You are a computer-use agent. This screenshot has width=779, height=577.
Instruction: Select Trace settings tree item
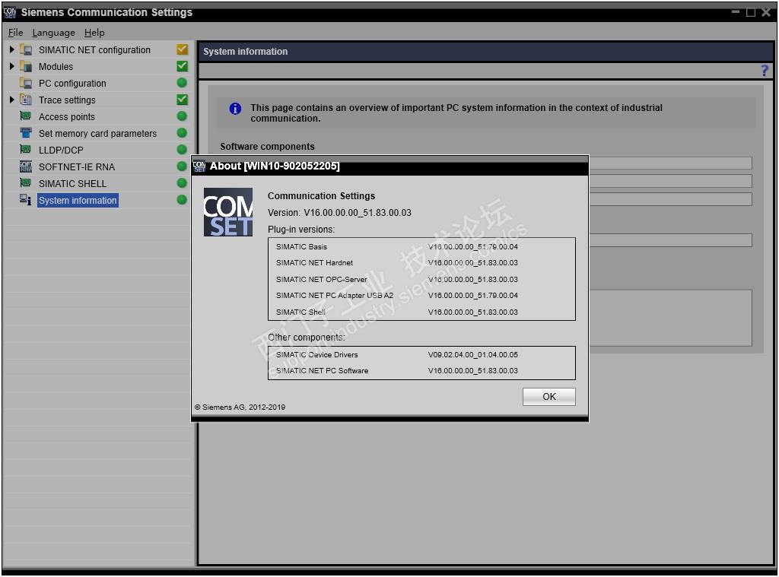[x=67, y=100]
